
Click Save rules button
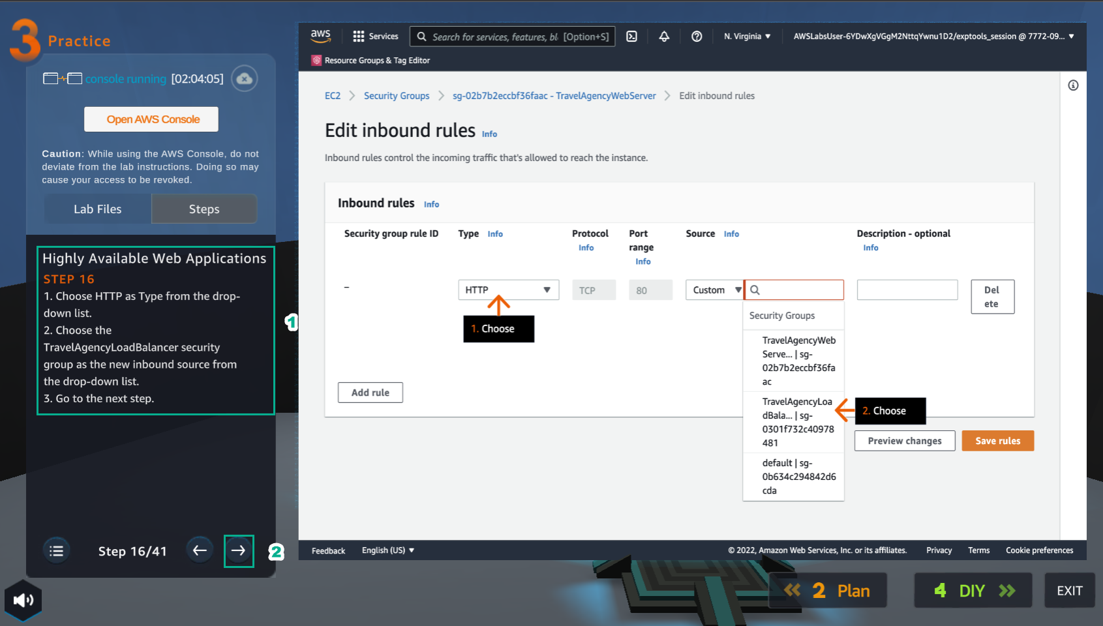tap(997, 441)
